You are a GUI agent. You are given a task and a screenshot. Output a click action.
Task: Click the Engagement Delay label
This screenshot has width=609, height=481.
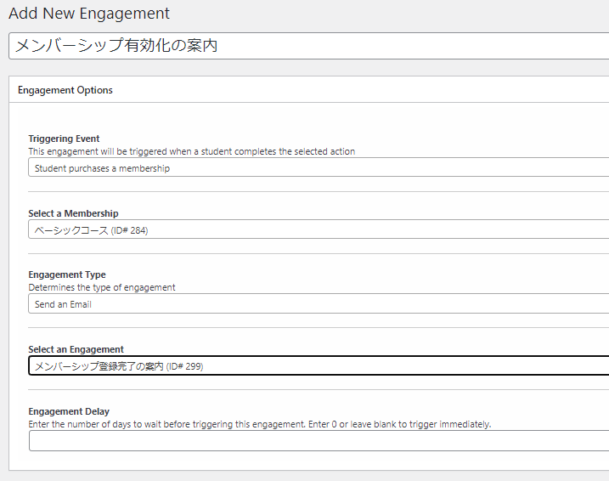coord(69,411)
